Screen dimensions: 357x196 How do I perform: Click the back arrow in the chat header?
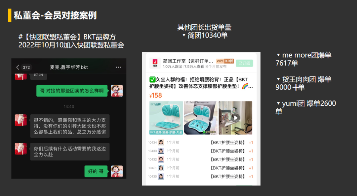18,67
